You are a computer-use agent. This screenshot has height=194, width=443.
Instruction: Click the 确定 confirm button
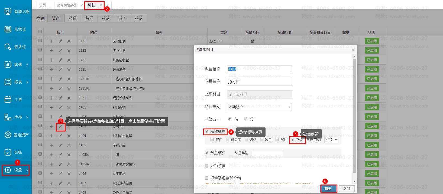pos(328,189)
